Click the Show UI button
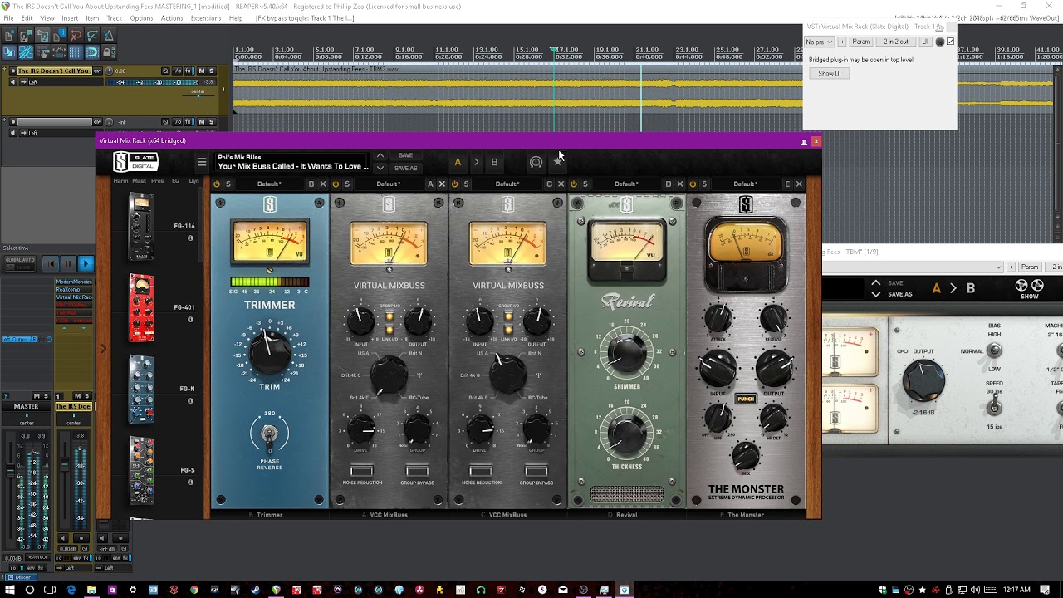 click(x=830, y=74)
